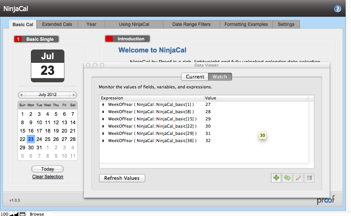Click the value 29 in Value column
This screenshot has width=351, height=216.
click(208, 119)
